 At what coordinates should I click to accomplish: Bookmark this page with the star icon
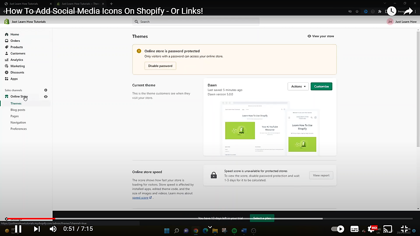click(x=357, y=11)
